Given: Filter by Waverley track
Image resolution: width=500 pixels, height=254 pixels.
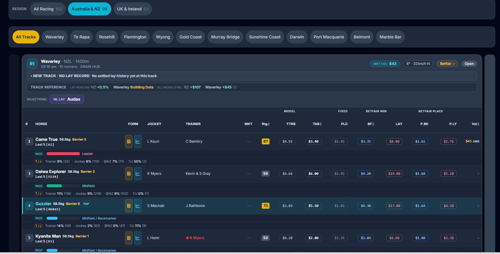Looking at the screenshot, I should pos(55,37).
